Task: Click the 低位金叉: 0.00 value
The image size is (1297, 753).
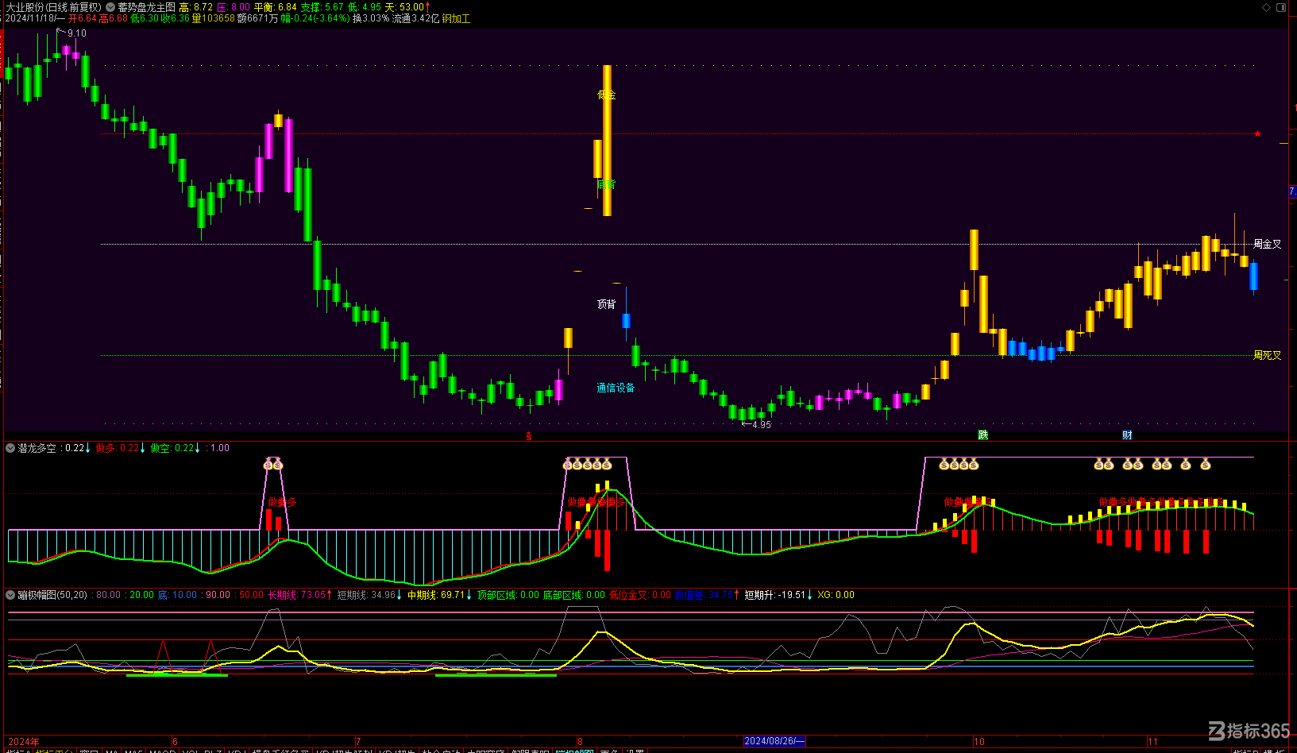Action: (639, 595)
